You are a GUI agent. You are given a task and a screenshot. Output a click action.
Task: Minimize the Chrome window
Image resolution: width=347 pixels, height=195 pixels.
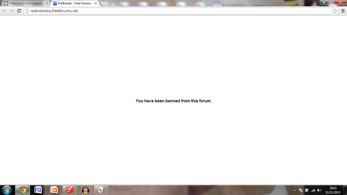[324, 2]
